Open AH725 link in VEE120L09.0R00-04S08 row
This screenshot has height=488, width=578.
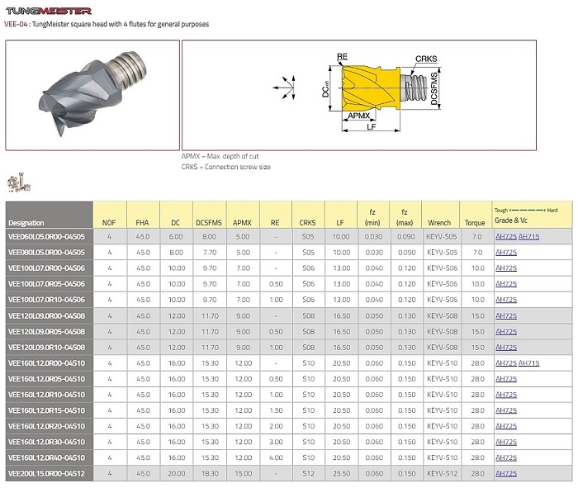coord(505,316)
